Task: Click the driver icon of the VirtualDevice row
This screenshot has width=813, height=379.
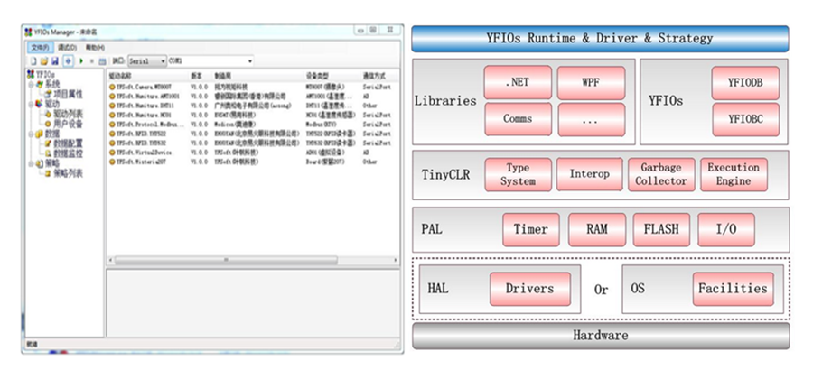Action: 112,153
